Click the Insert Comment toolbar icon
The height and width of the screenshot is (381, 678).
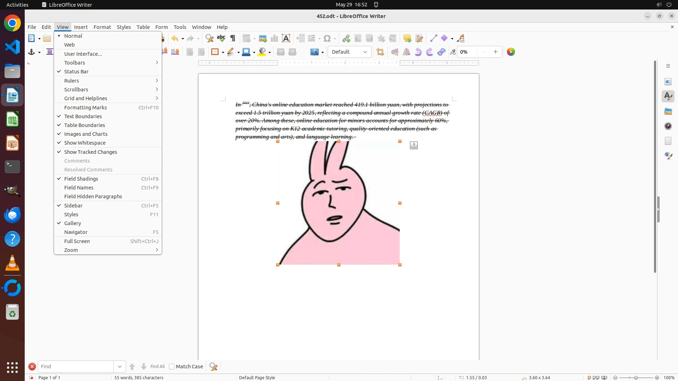407,38
